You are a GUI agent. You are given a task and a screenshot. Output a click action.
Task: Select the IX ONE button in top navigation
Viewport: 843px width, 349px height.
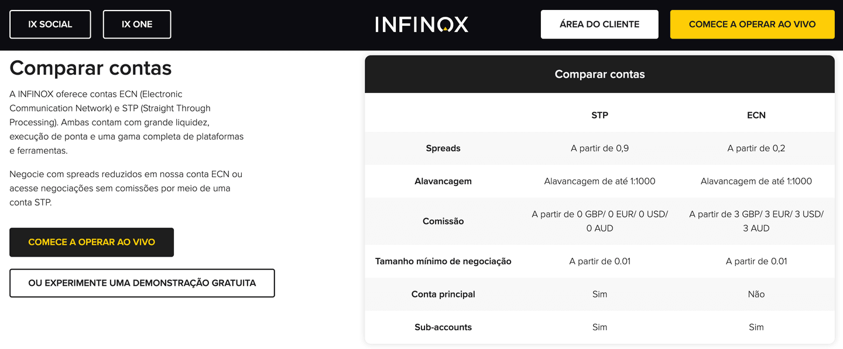pos(136,24)
